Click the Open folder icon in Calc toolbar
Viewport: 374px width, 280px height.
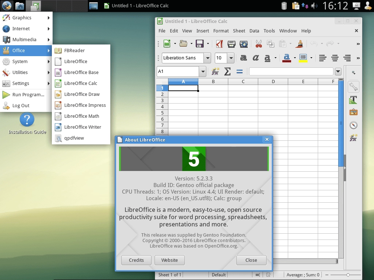coord(183,44)
